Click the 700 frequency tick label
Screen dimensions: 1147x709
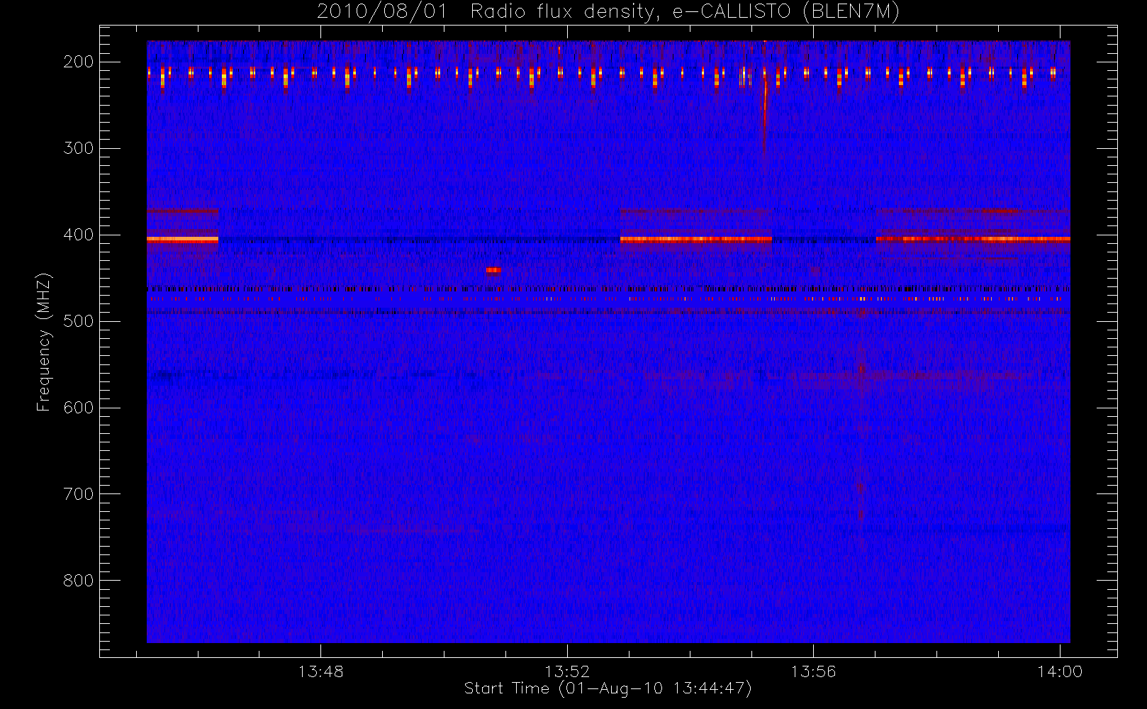click(79, 494)
